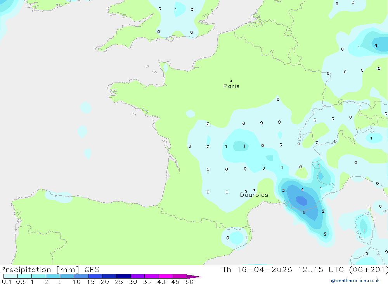
Task: Select the Paris location dot marker
Action: pos(231,81)
